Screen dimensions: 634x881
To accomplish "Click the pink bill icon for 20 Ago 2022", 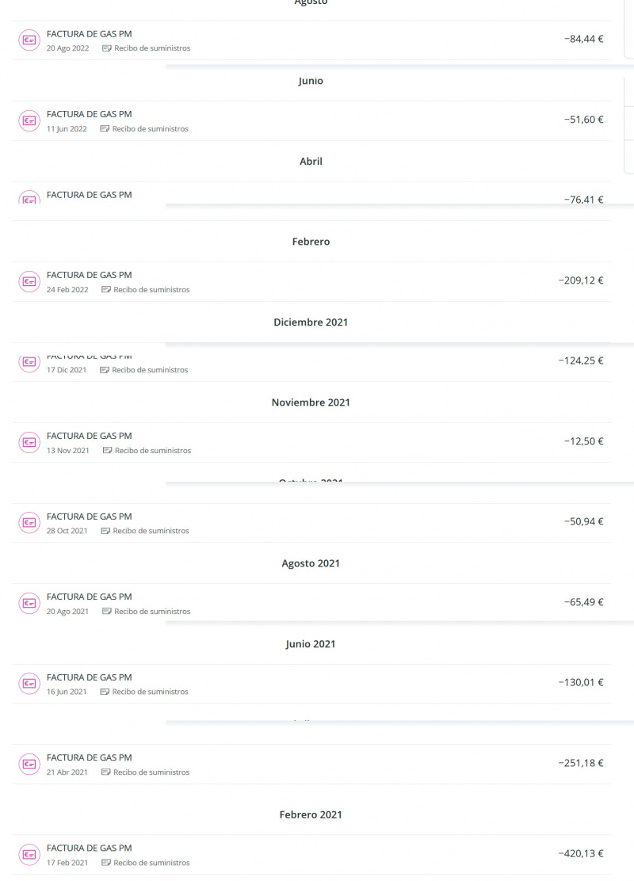I will [29, 40].
